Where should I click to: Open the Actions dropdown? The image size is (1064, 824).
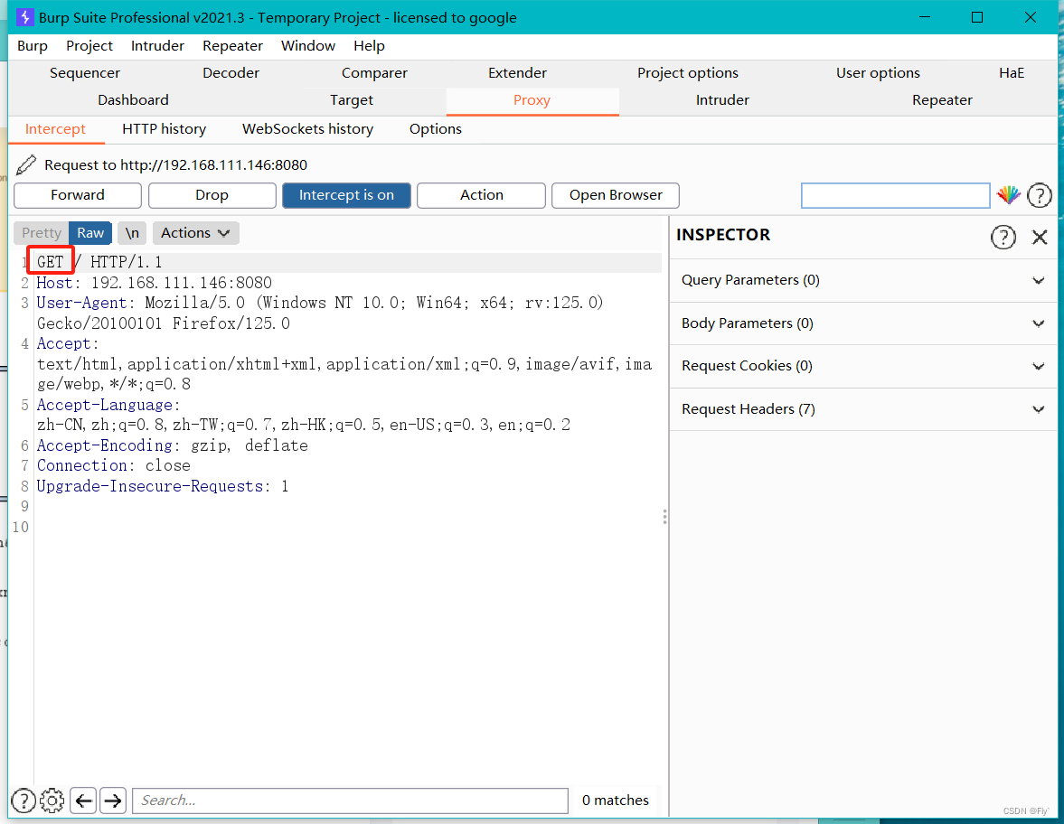point(195,232)
